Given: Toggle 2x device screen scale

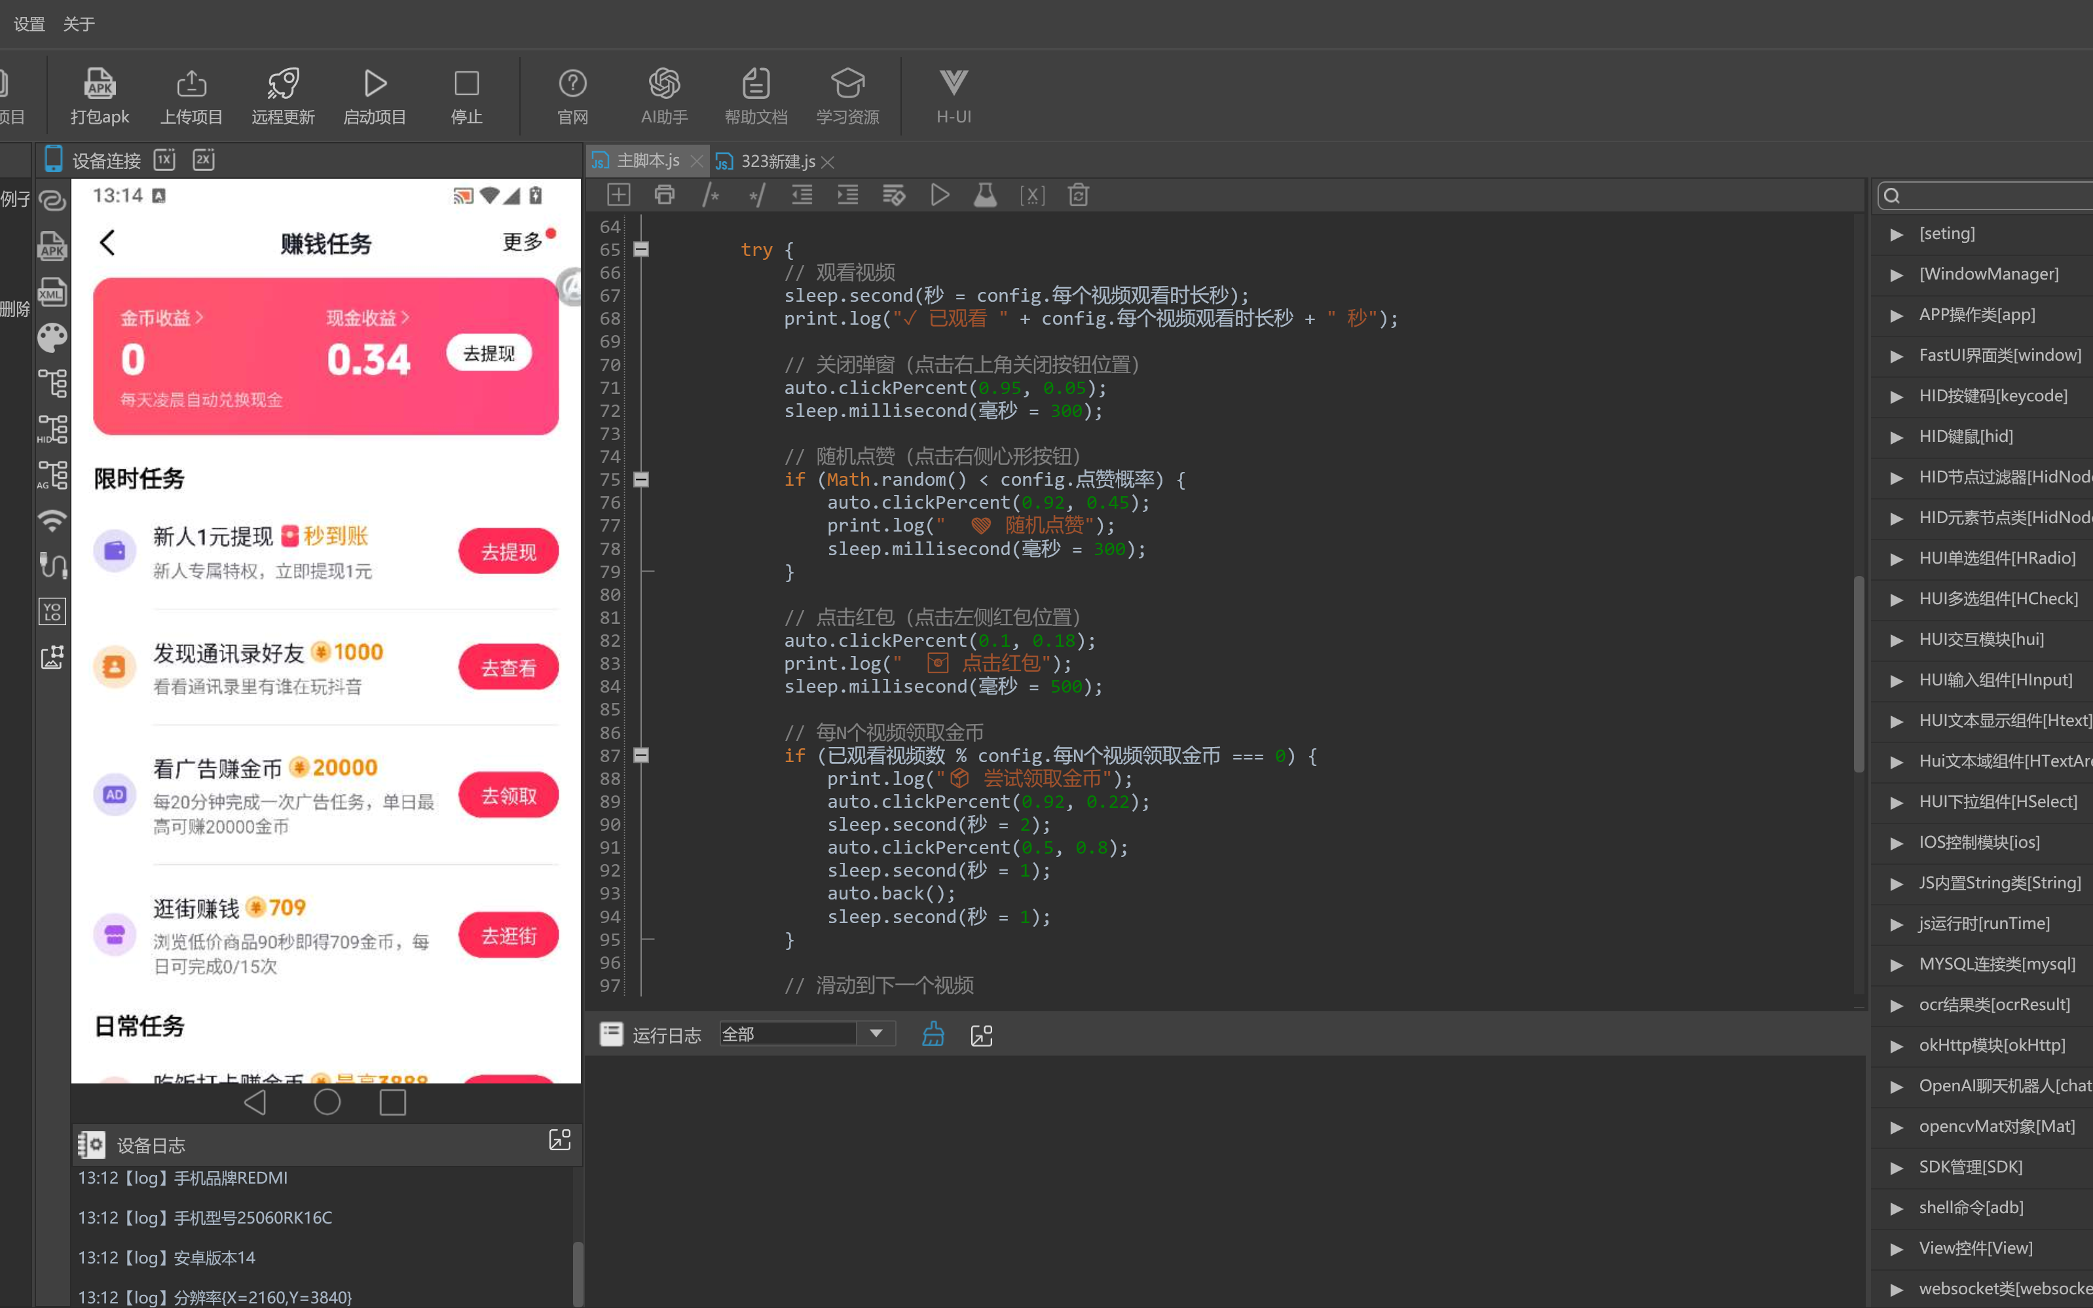Looking at the screenshot, I should tap(203, 160).
